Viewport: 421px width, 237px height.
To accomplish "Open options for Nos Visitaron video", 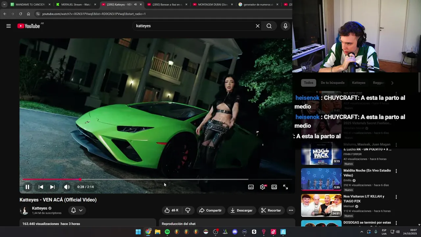I will click(396, 197).
